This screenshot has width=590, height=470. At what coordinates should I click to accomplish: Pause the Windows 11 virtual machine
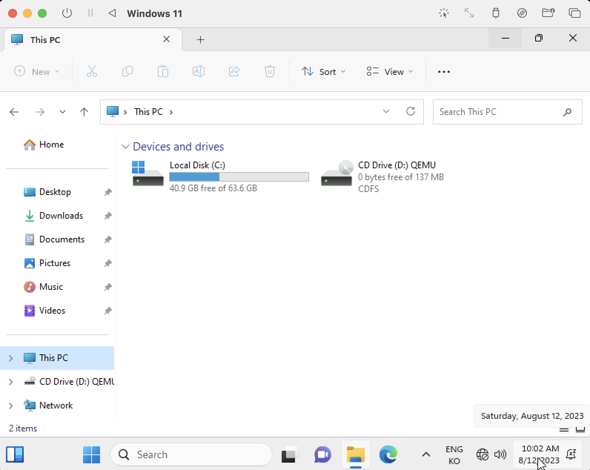click(x=90, y=13)
